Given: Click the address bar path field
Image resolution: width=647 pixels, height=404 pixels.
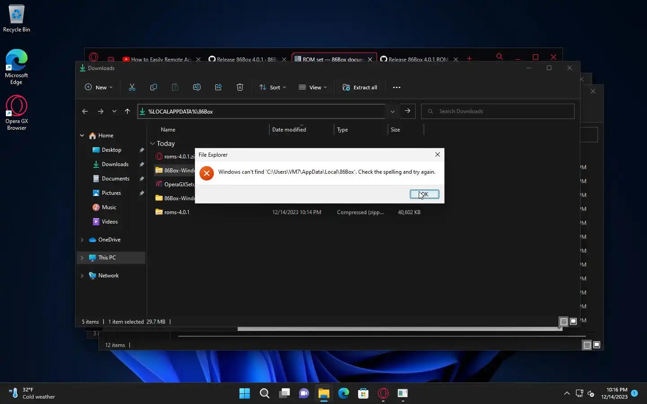Looking at the screenshot, I should pos(261,111).
